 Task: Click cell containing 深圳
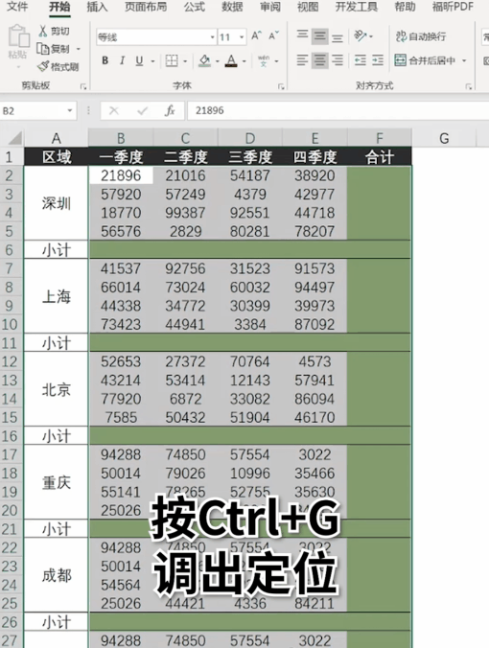pyautogui.click(x=57, y=203)
